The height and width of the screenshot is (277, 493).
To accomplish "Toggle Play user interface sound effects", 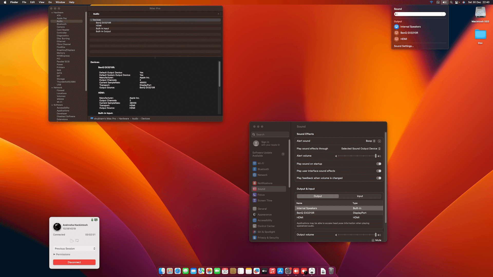I will [x=379, y=171].
